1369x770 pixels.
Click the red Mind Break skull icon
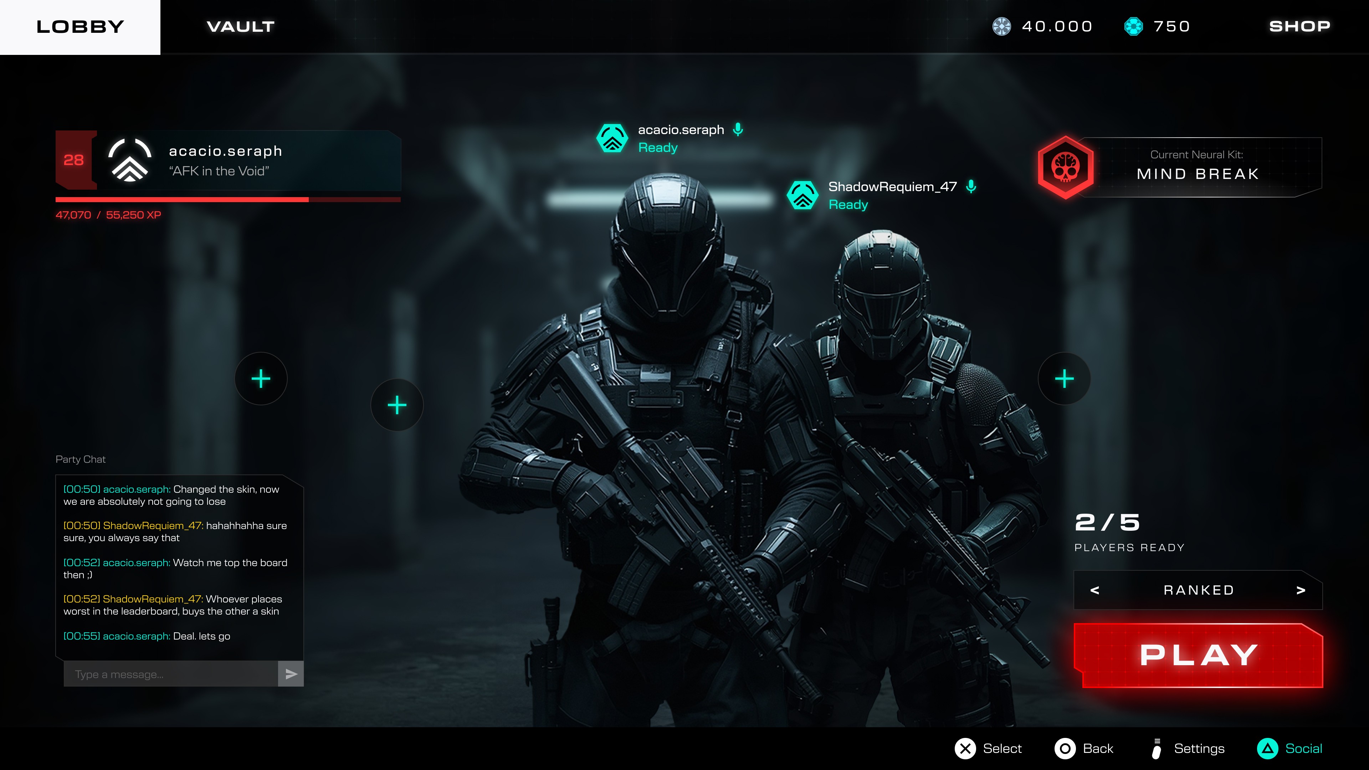tap(1066, 167)
